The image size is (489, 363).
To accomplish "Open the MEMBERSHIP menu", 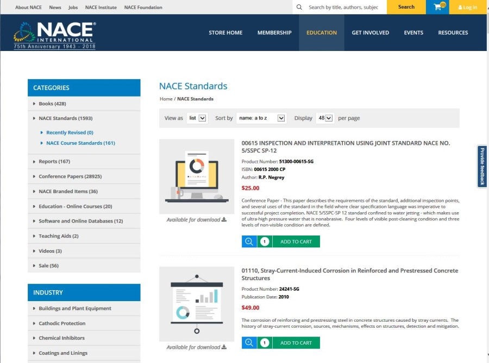I will [x=274, y=33].
